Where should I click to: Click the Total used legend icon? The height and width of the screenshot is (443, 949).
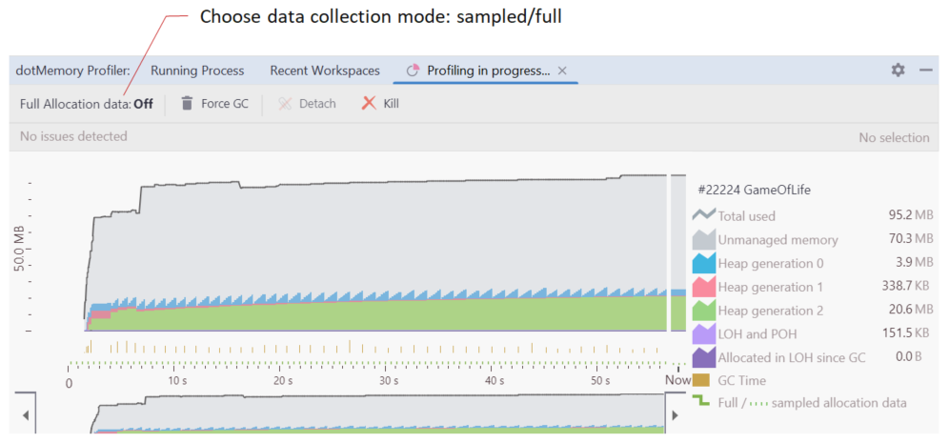[704, 215]
